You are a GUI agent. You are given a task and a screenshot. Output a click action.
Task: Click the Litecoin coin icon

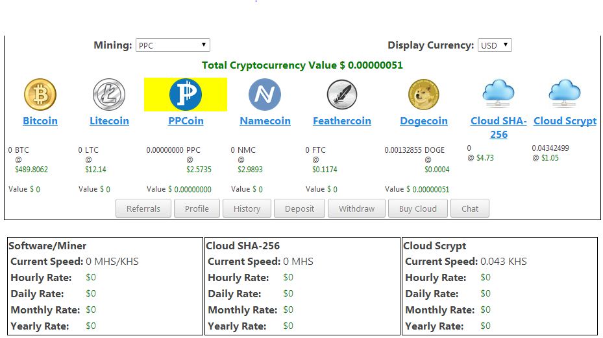pos(109,95)
